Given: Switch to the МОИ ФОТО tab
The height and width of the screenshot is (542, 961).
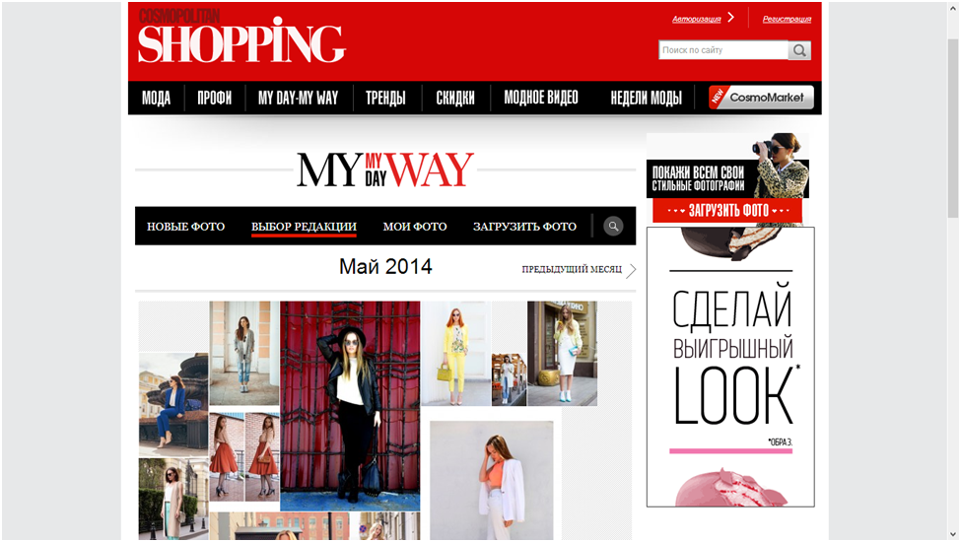Looking at the screenshot, I should [x=415, y=227].
